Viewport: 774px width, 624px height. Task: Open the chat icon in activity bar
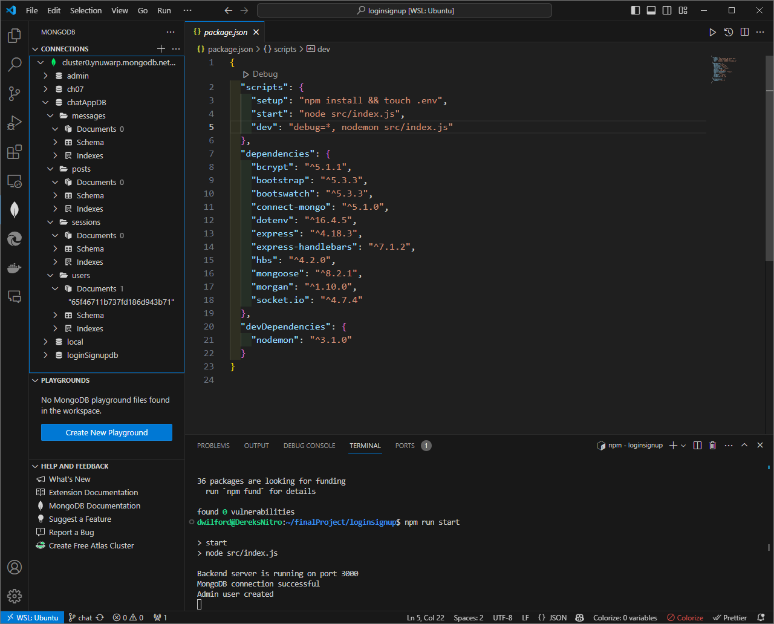pos(15,296)
